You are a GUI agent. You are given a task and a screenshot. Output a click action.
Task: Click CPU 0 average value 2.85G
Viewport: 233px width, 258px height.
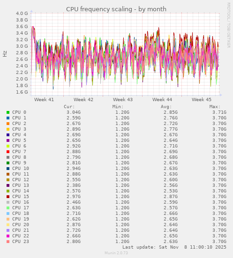(x=171, y=112)
